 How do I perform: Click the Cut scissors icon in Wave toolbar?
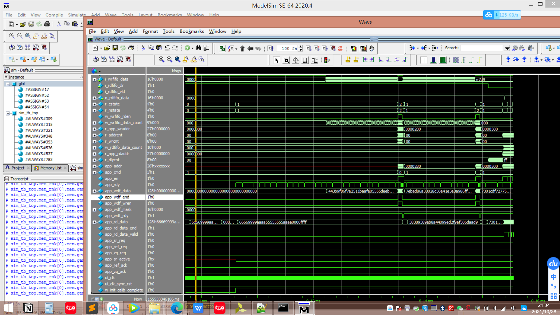click(143, 48)
